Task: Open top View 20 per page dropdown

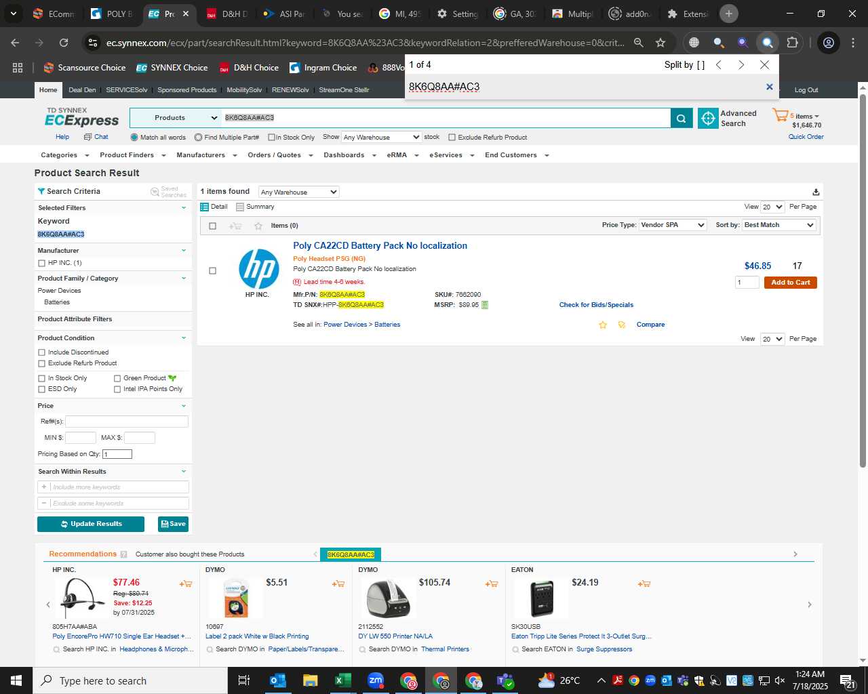Action: (772, 207)
